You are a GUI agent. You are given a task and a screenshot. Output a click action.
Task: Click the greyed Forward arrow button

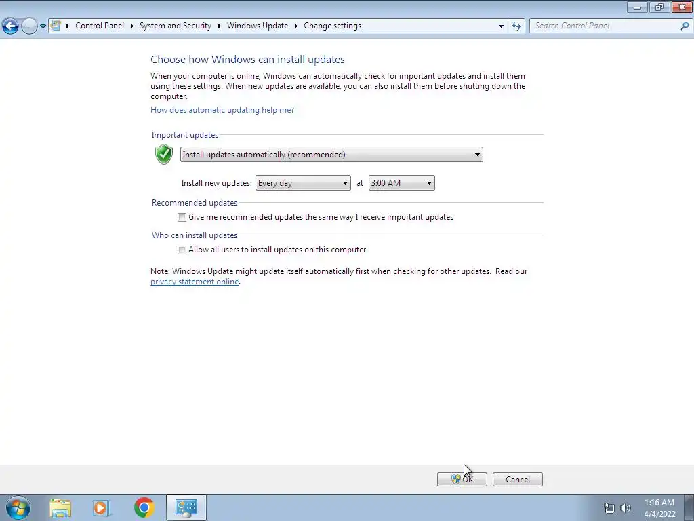(x=29, y=26)
